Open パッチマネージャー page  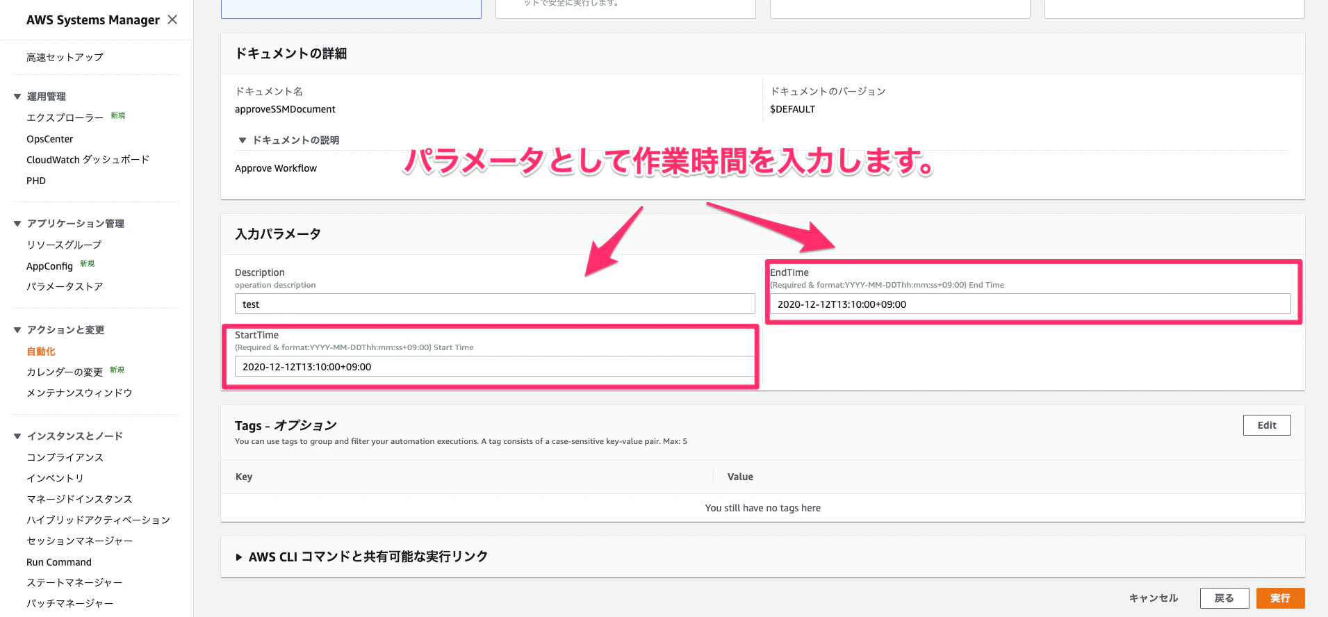tap(69, 603)
